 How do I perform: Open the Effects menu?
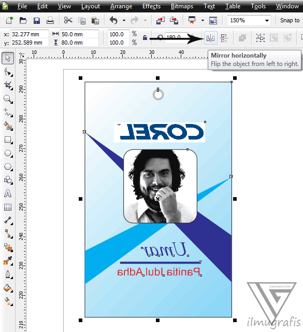[151, 6]
